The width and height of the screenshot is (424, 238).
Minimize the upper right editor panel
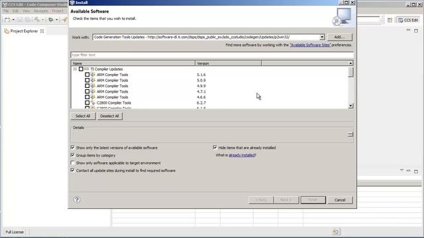[x=408, y=30]
